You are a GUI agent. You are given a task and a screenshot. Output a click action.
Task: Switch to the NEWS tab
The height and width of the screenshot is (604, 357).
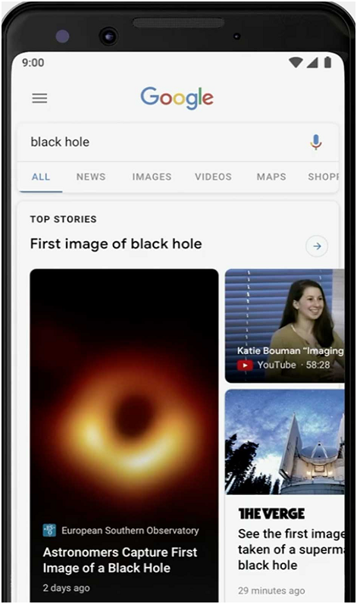91,177
